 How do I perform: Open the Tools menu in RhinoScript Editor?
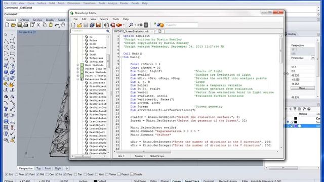coord(115,19)
